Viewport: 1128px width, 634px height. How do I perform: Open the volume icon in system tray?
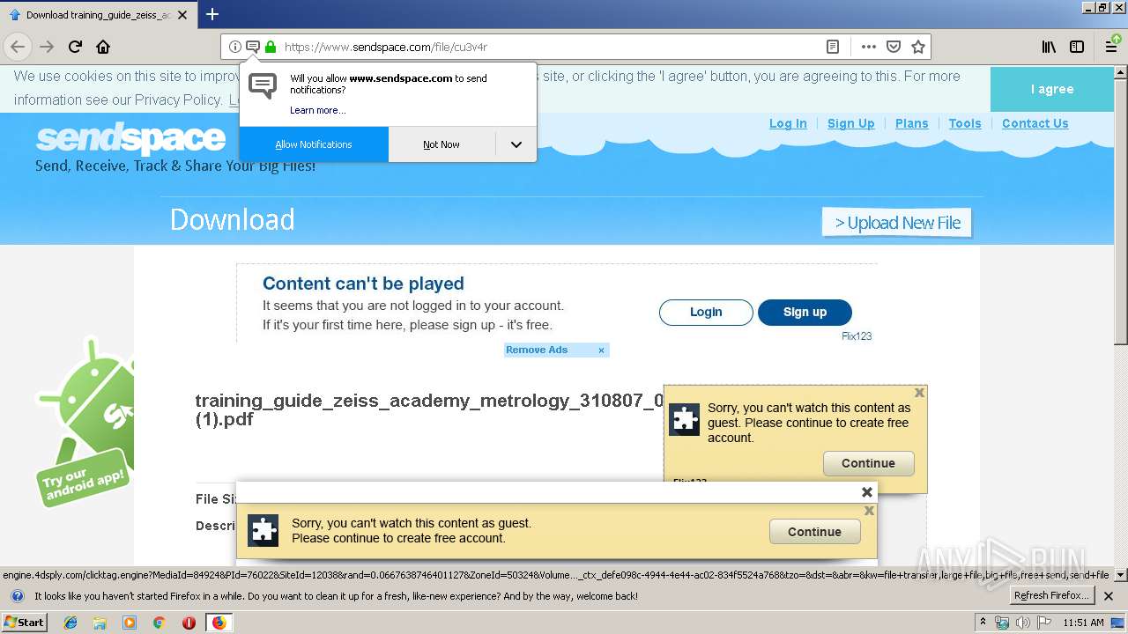pos(1022,623)
